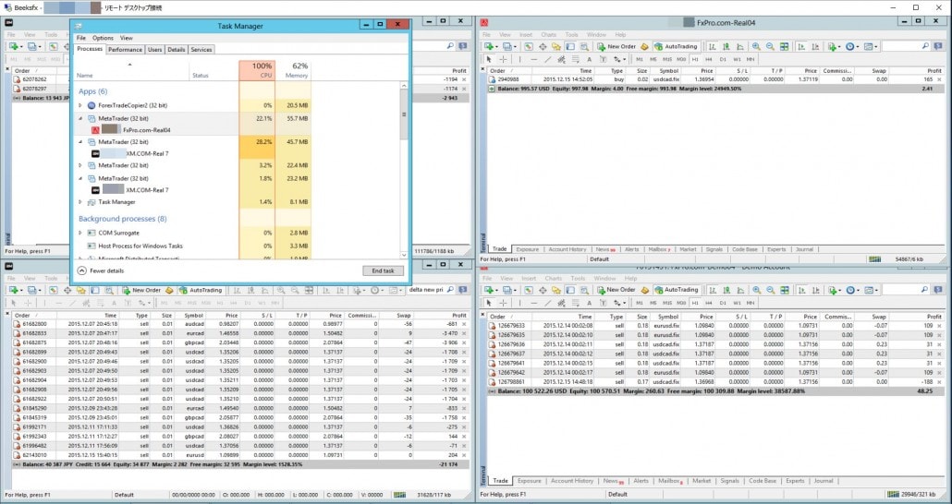Open Services tab in Task Manager
952x504 pixels.
pyautogui.click(x=201, y=50)
